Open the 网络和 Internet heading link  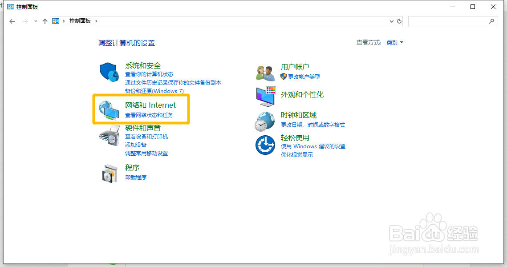(x=150, y=105)
